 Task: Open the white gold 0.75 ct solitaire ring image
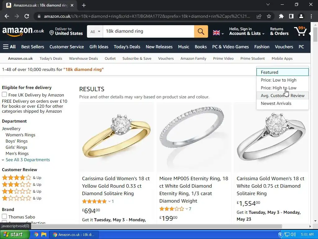tap(271, 137)
